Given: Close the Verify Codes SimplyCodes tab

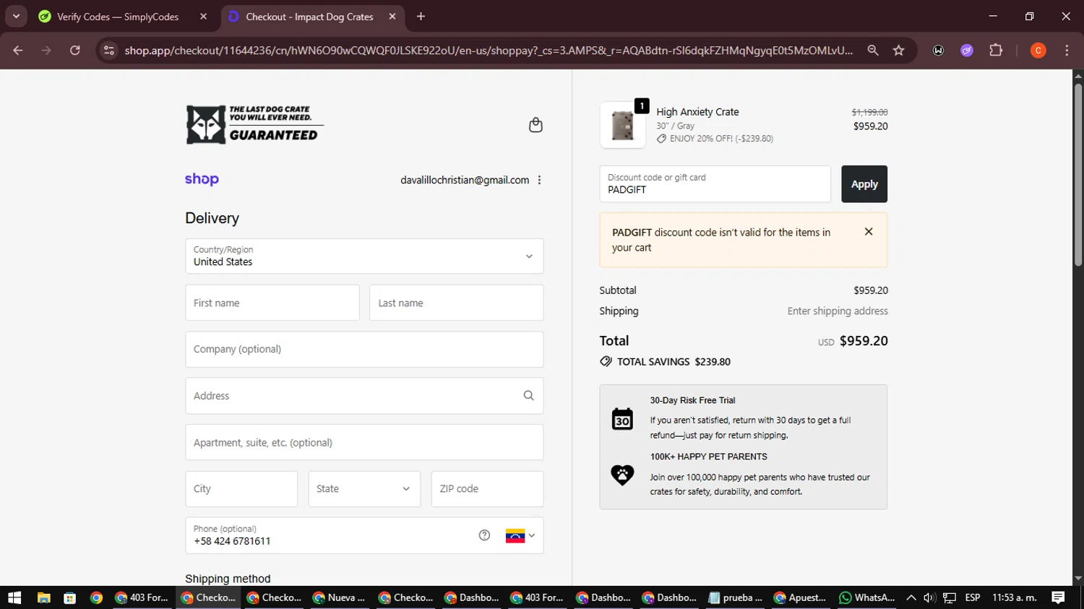Looking at the screenshot, I should click(x=203, y=17).
